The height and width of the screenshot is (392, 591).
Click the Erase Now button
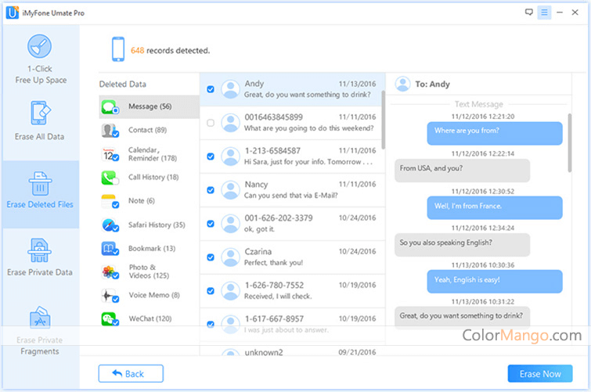click(540, 374)
